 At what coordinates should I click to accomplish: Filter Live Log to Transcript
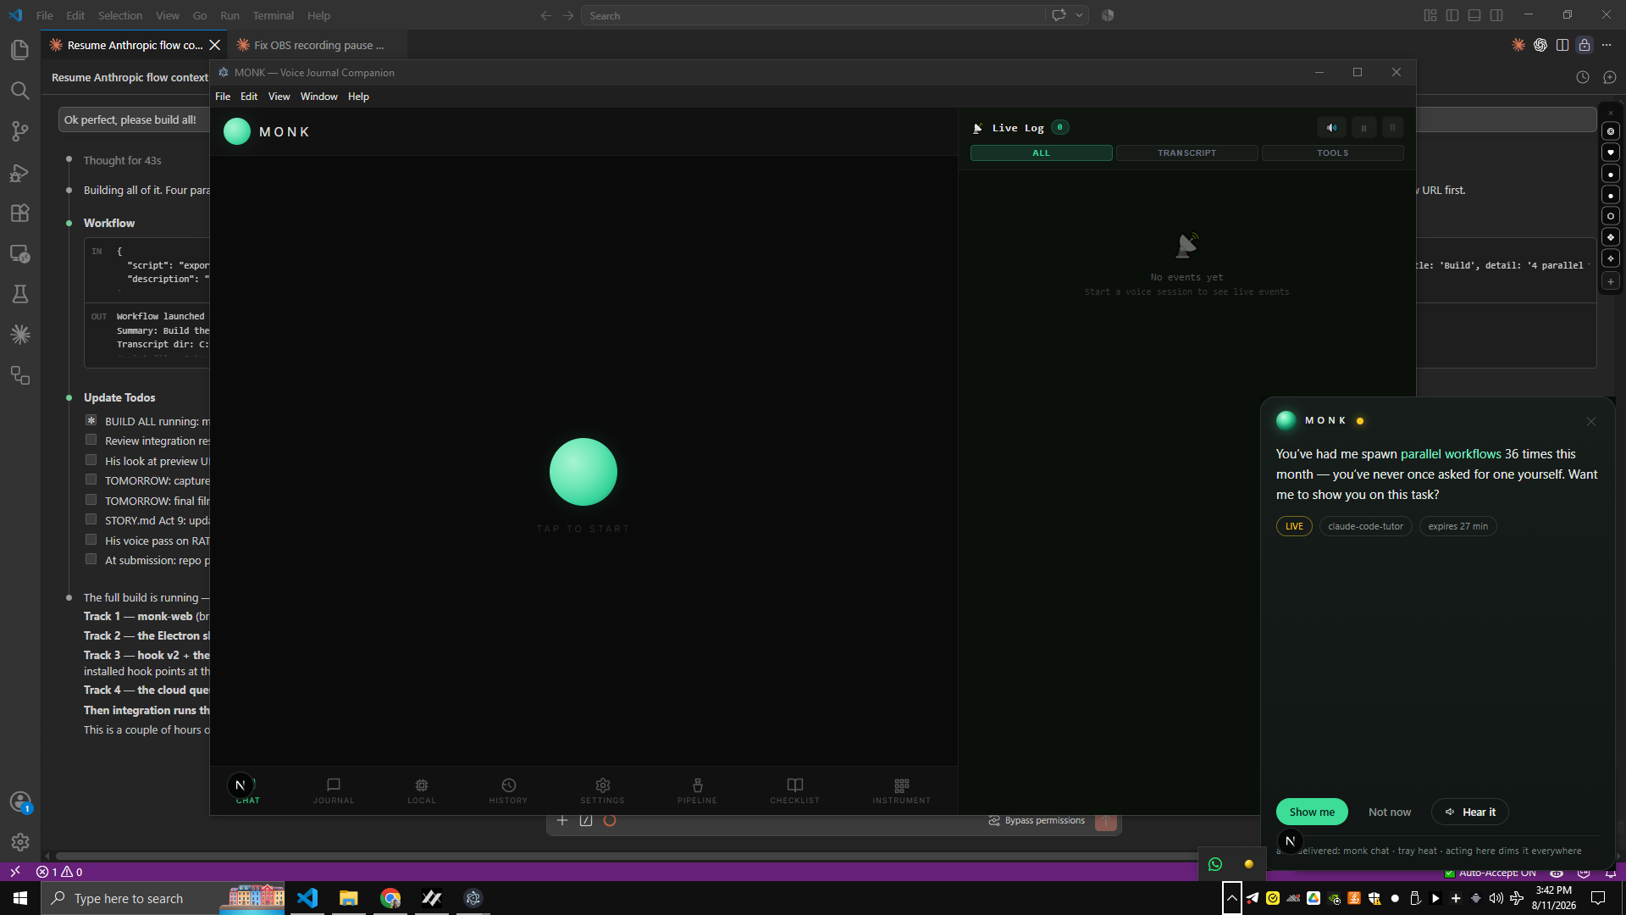pyautogui.click(x=1187, y=153)
